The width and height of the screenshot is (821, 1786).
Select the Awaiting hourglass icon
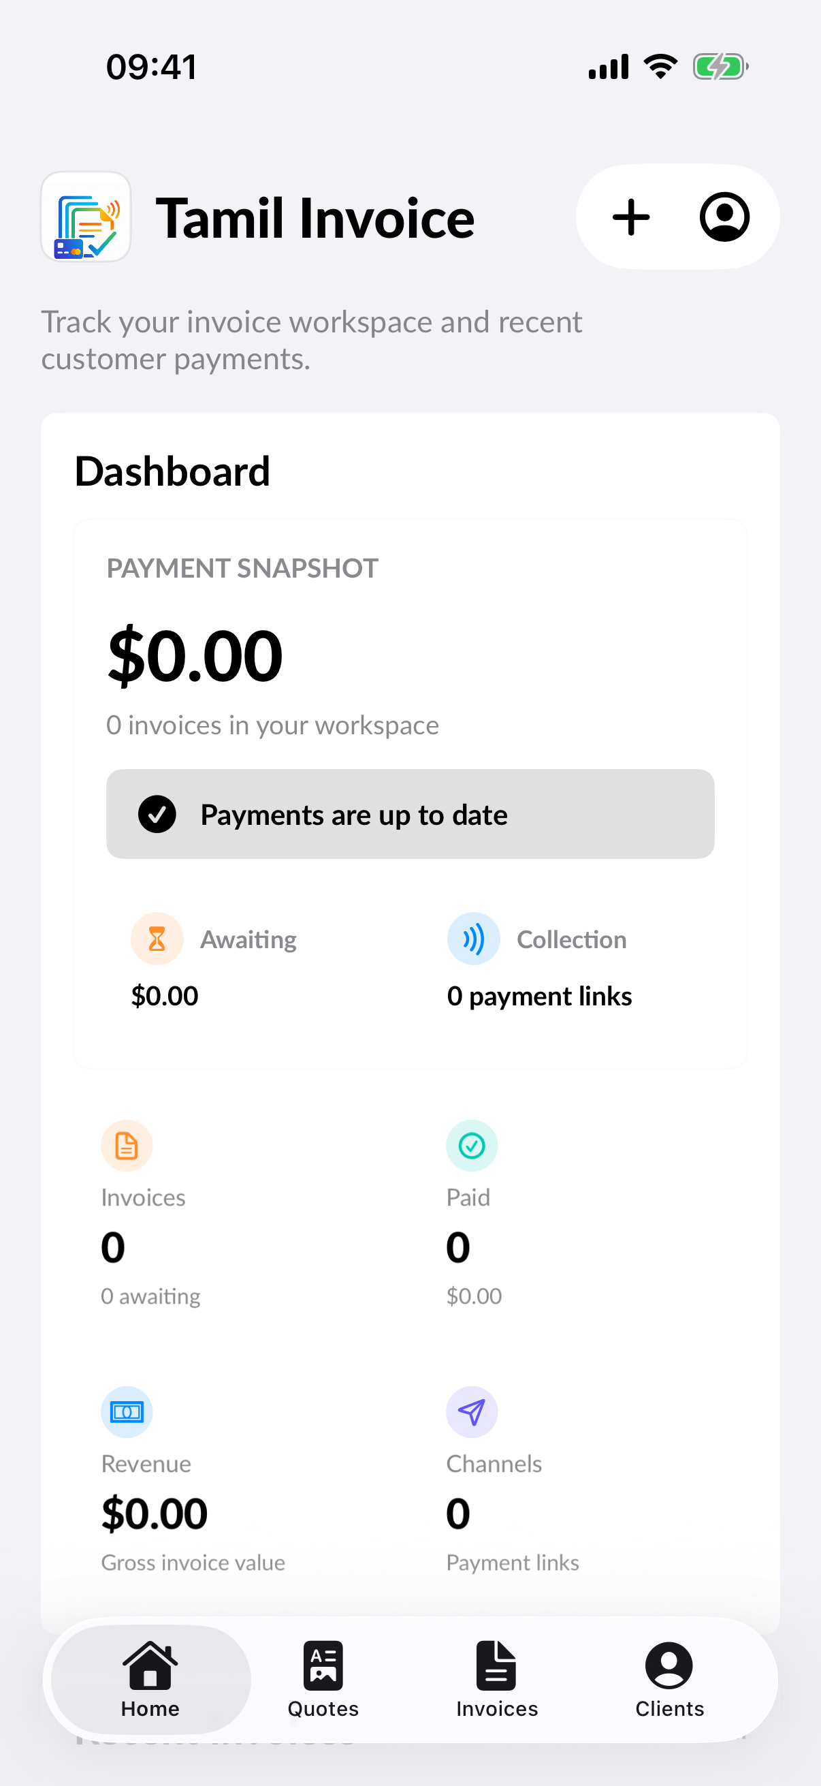click(x=157, y=939)
